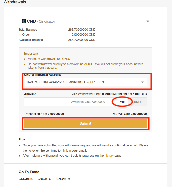Click the Total Balance value

tap(82, 30)
